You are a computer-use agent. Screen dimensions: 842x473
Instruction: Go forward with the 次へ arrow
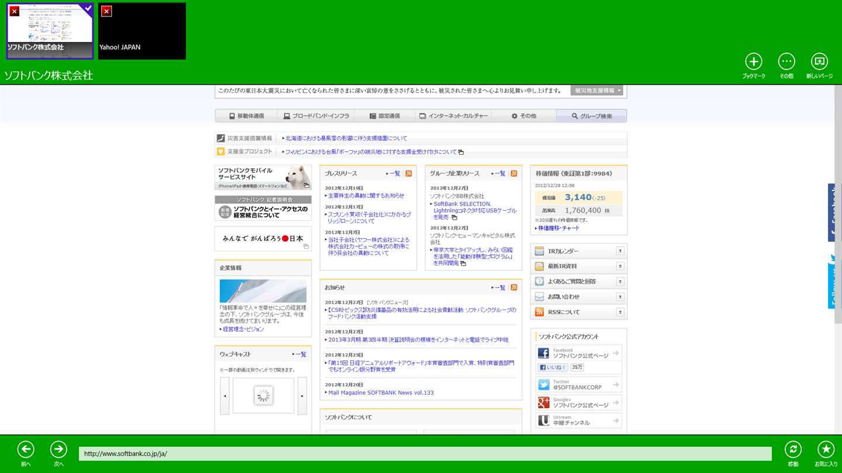click(x=58, y=449)
